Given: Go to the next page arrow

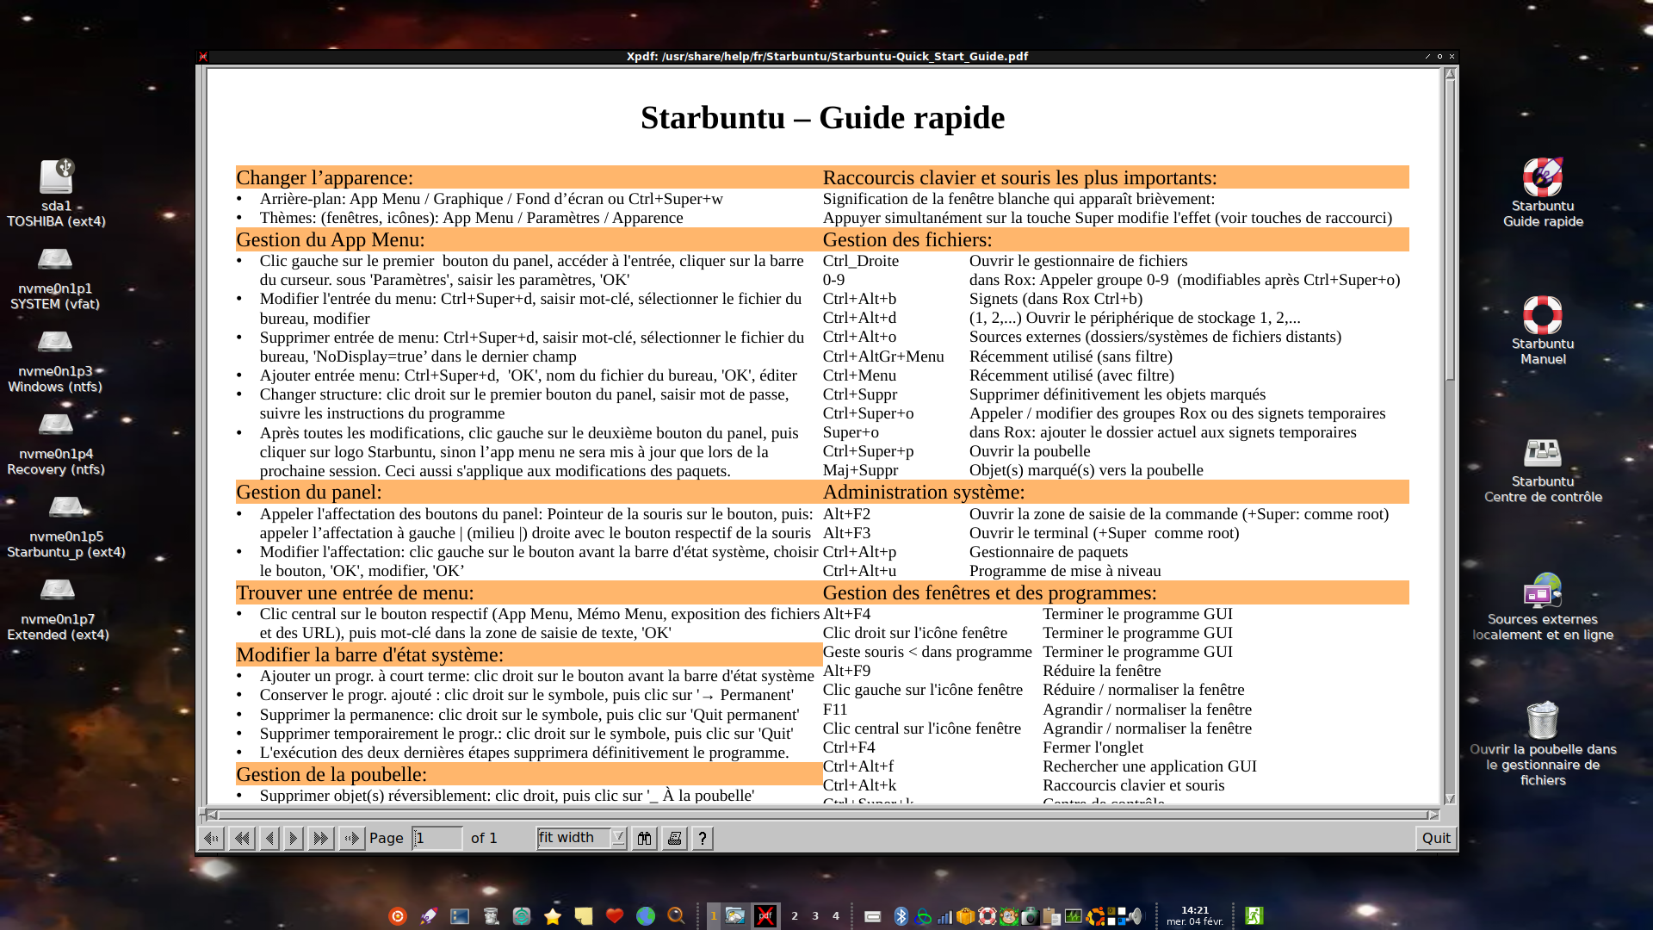Looking at the screenshot, I should click(294, 838).
